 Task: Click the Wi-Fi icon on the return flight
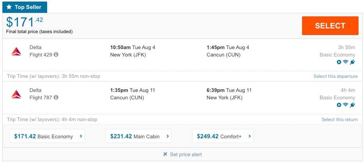tap(346, 105)
